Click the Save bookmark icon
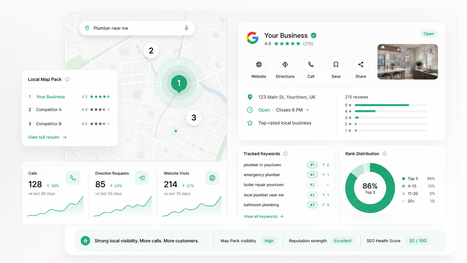Viewport: 467px width, 263px height. click(336, 65)
